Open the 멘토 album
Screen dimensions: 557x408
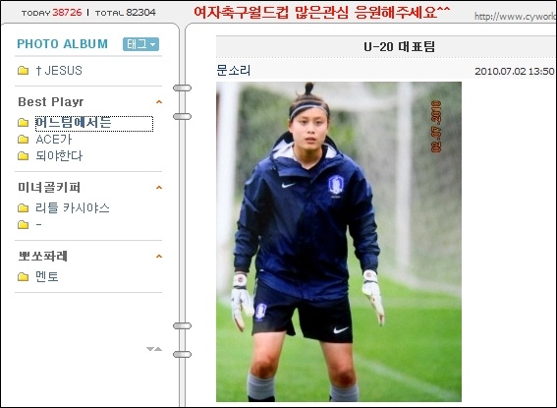(47, 276)
